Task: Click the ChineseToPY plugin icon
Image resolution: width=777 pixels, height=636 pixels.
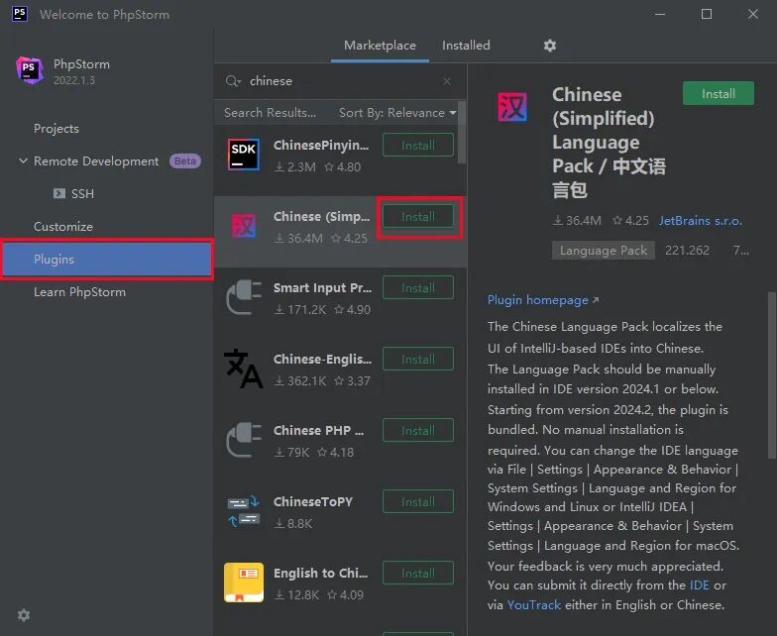Action: pyautogui.click(x=244, y=511)
